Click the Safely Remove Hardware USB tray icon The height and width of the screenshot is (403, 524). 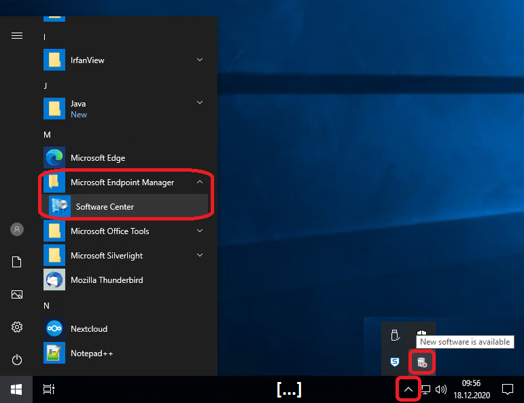(x=395, y=334)
